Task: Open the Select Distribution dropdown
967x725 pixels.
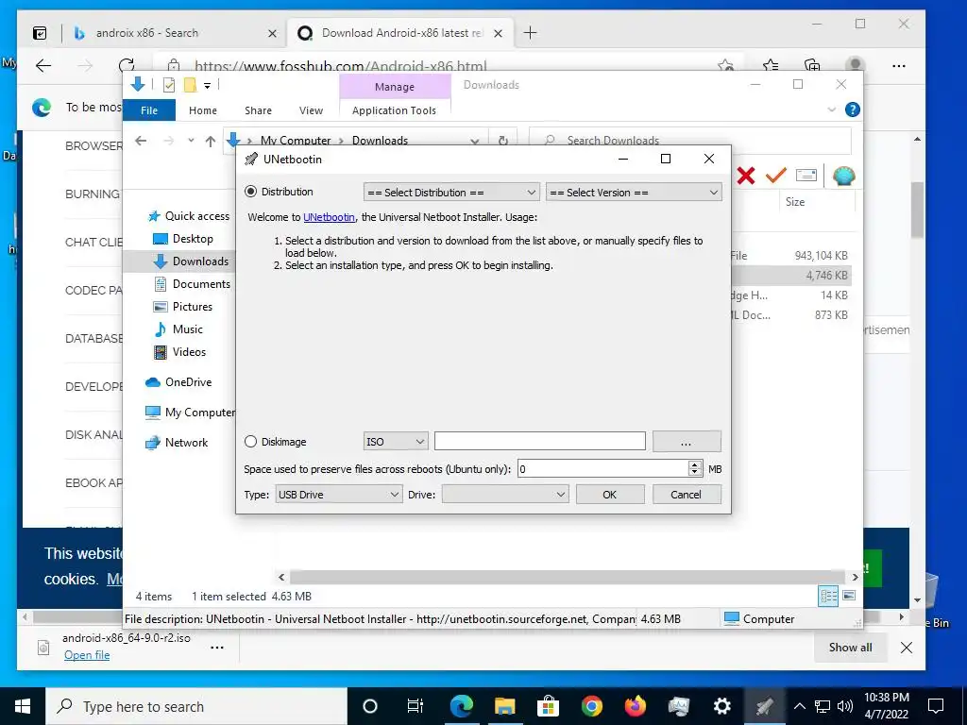Action: point(451,193)
